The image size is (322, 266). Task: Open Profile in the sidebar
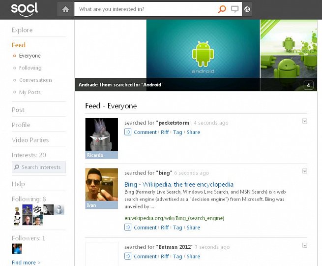coord(21,125)
